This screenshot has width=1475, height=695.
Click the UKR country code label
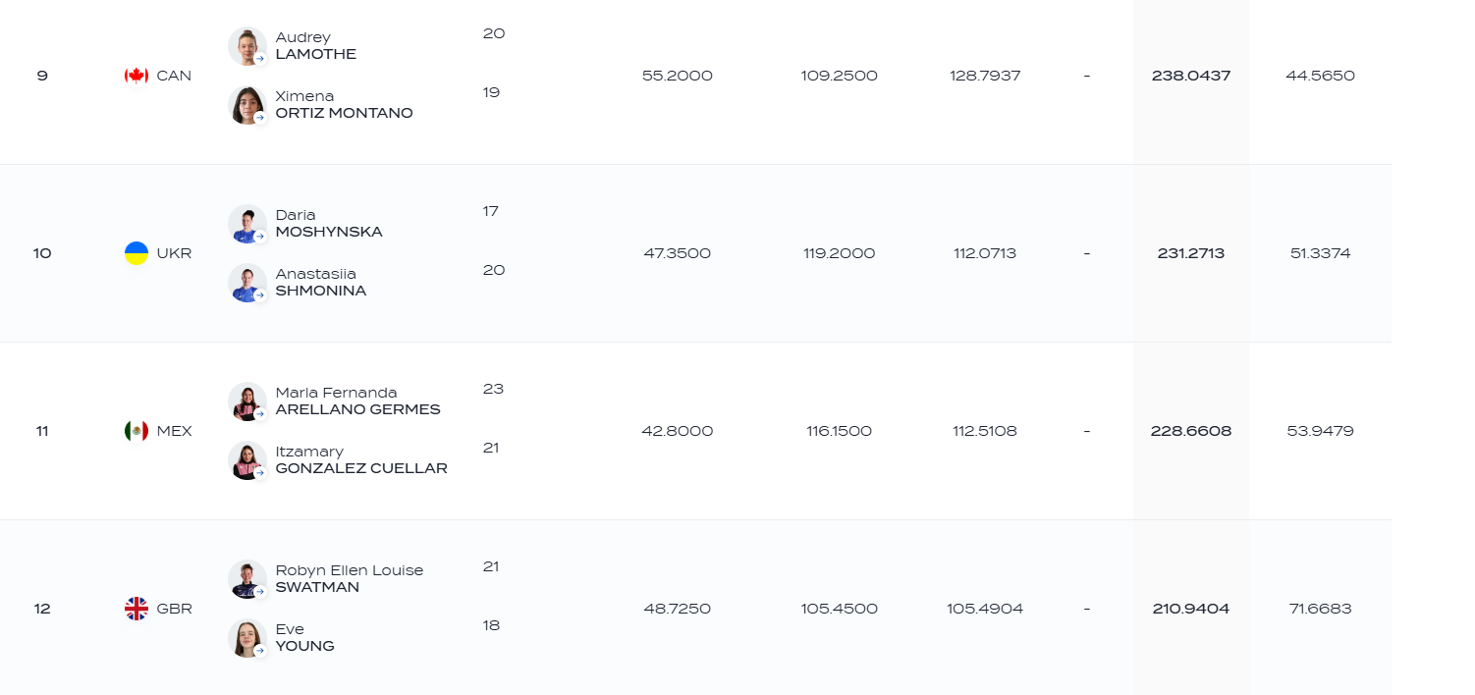174,253
